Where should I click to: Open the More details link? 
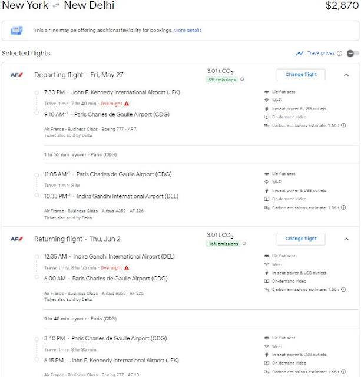[187, 30]
